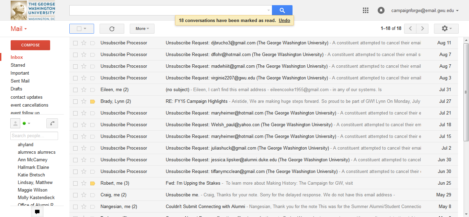Toggle importance marker on Brady, Lynn conversation
The width and height of the screenshot is (469, 217).
92,101
